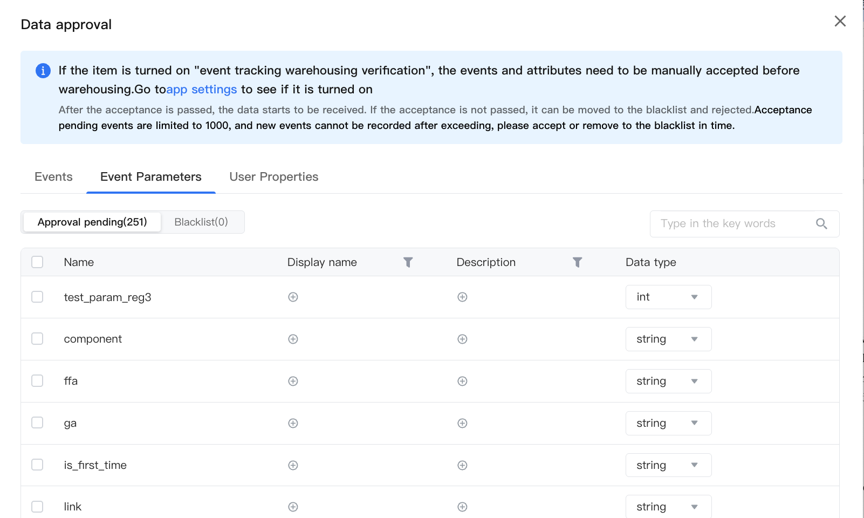The width and height of the screenshot is (864, 518).
Task: Check the select-all header checkbox
Action: (x=37, y=262)
